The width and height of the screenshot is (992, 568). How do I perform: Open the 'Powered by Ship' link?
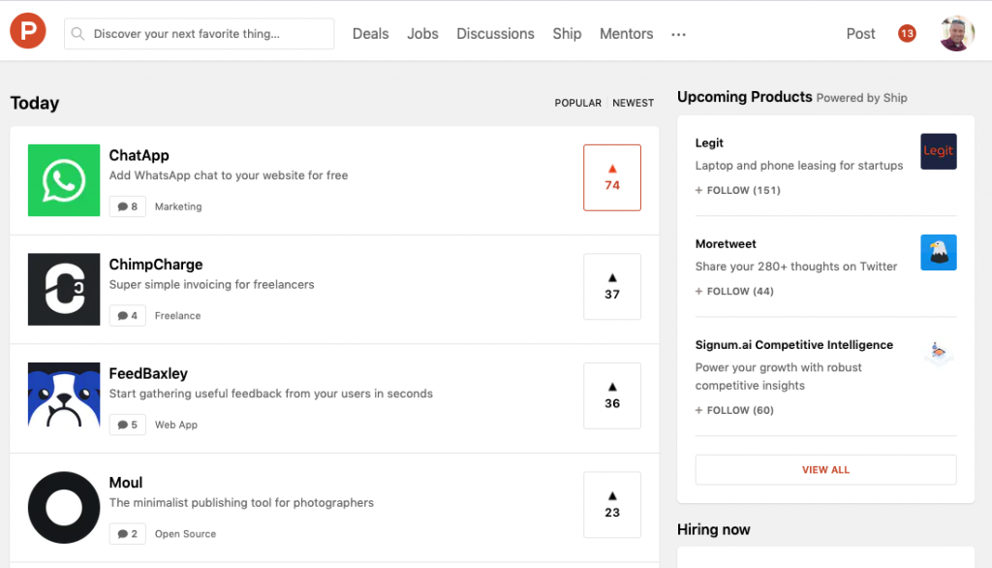click(x=861, y=98)
